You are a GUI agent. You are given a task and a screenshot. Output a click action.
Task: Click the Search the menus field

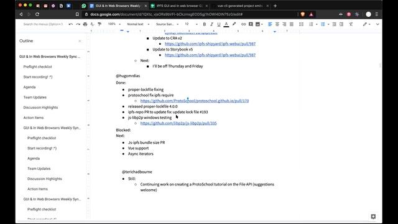pos(43,24)
